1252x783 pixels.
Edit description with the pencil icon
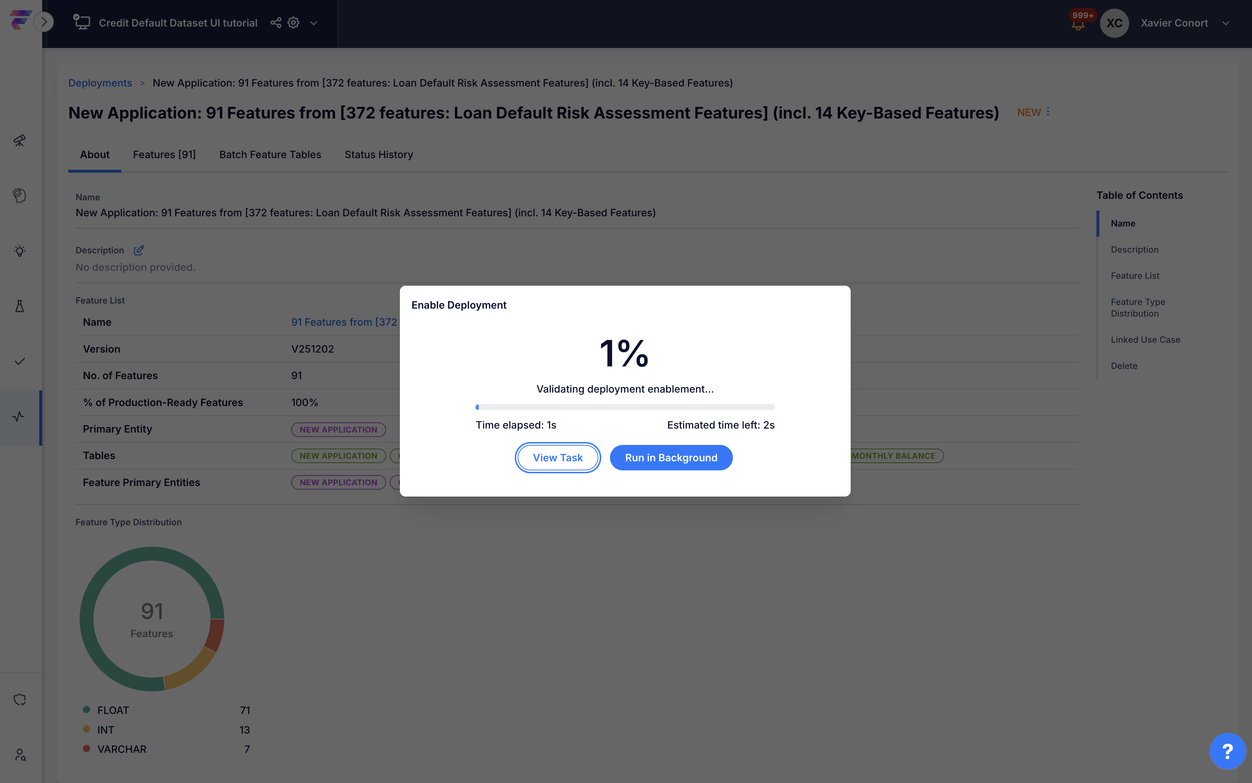pos(139,250)
